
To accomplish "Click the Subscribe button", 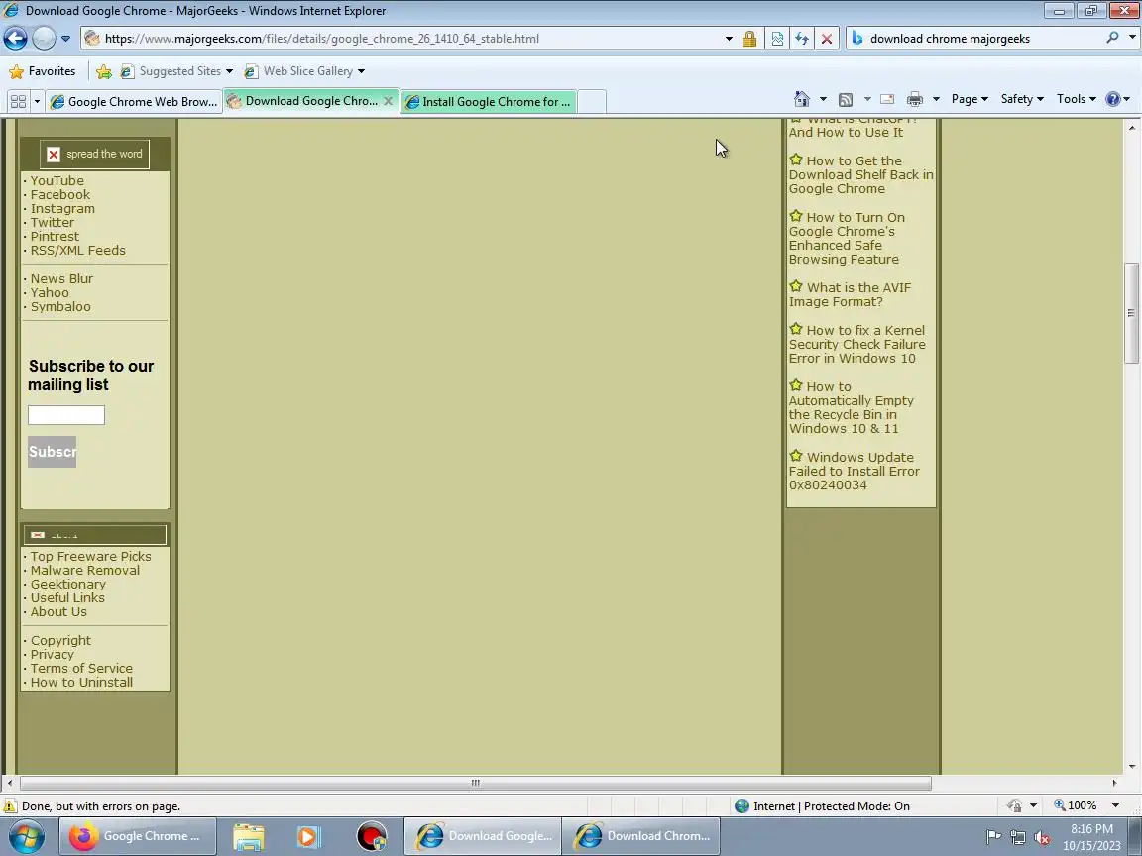I will [52, 452].
